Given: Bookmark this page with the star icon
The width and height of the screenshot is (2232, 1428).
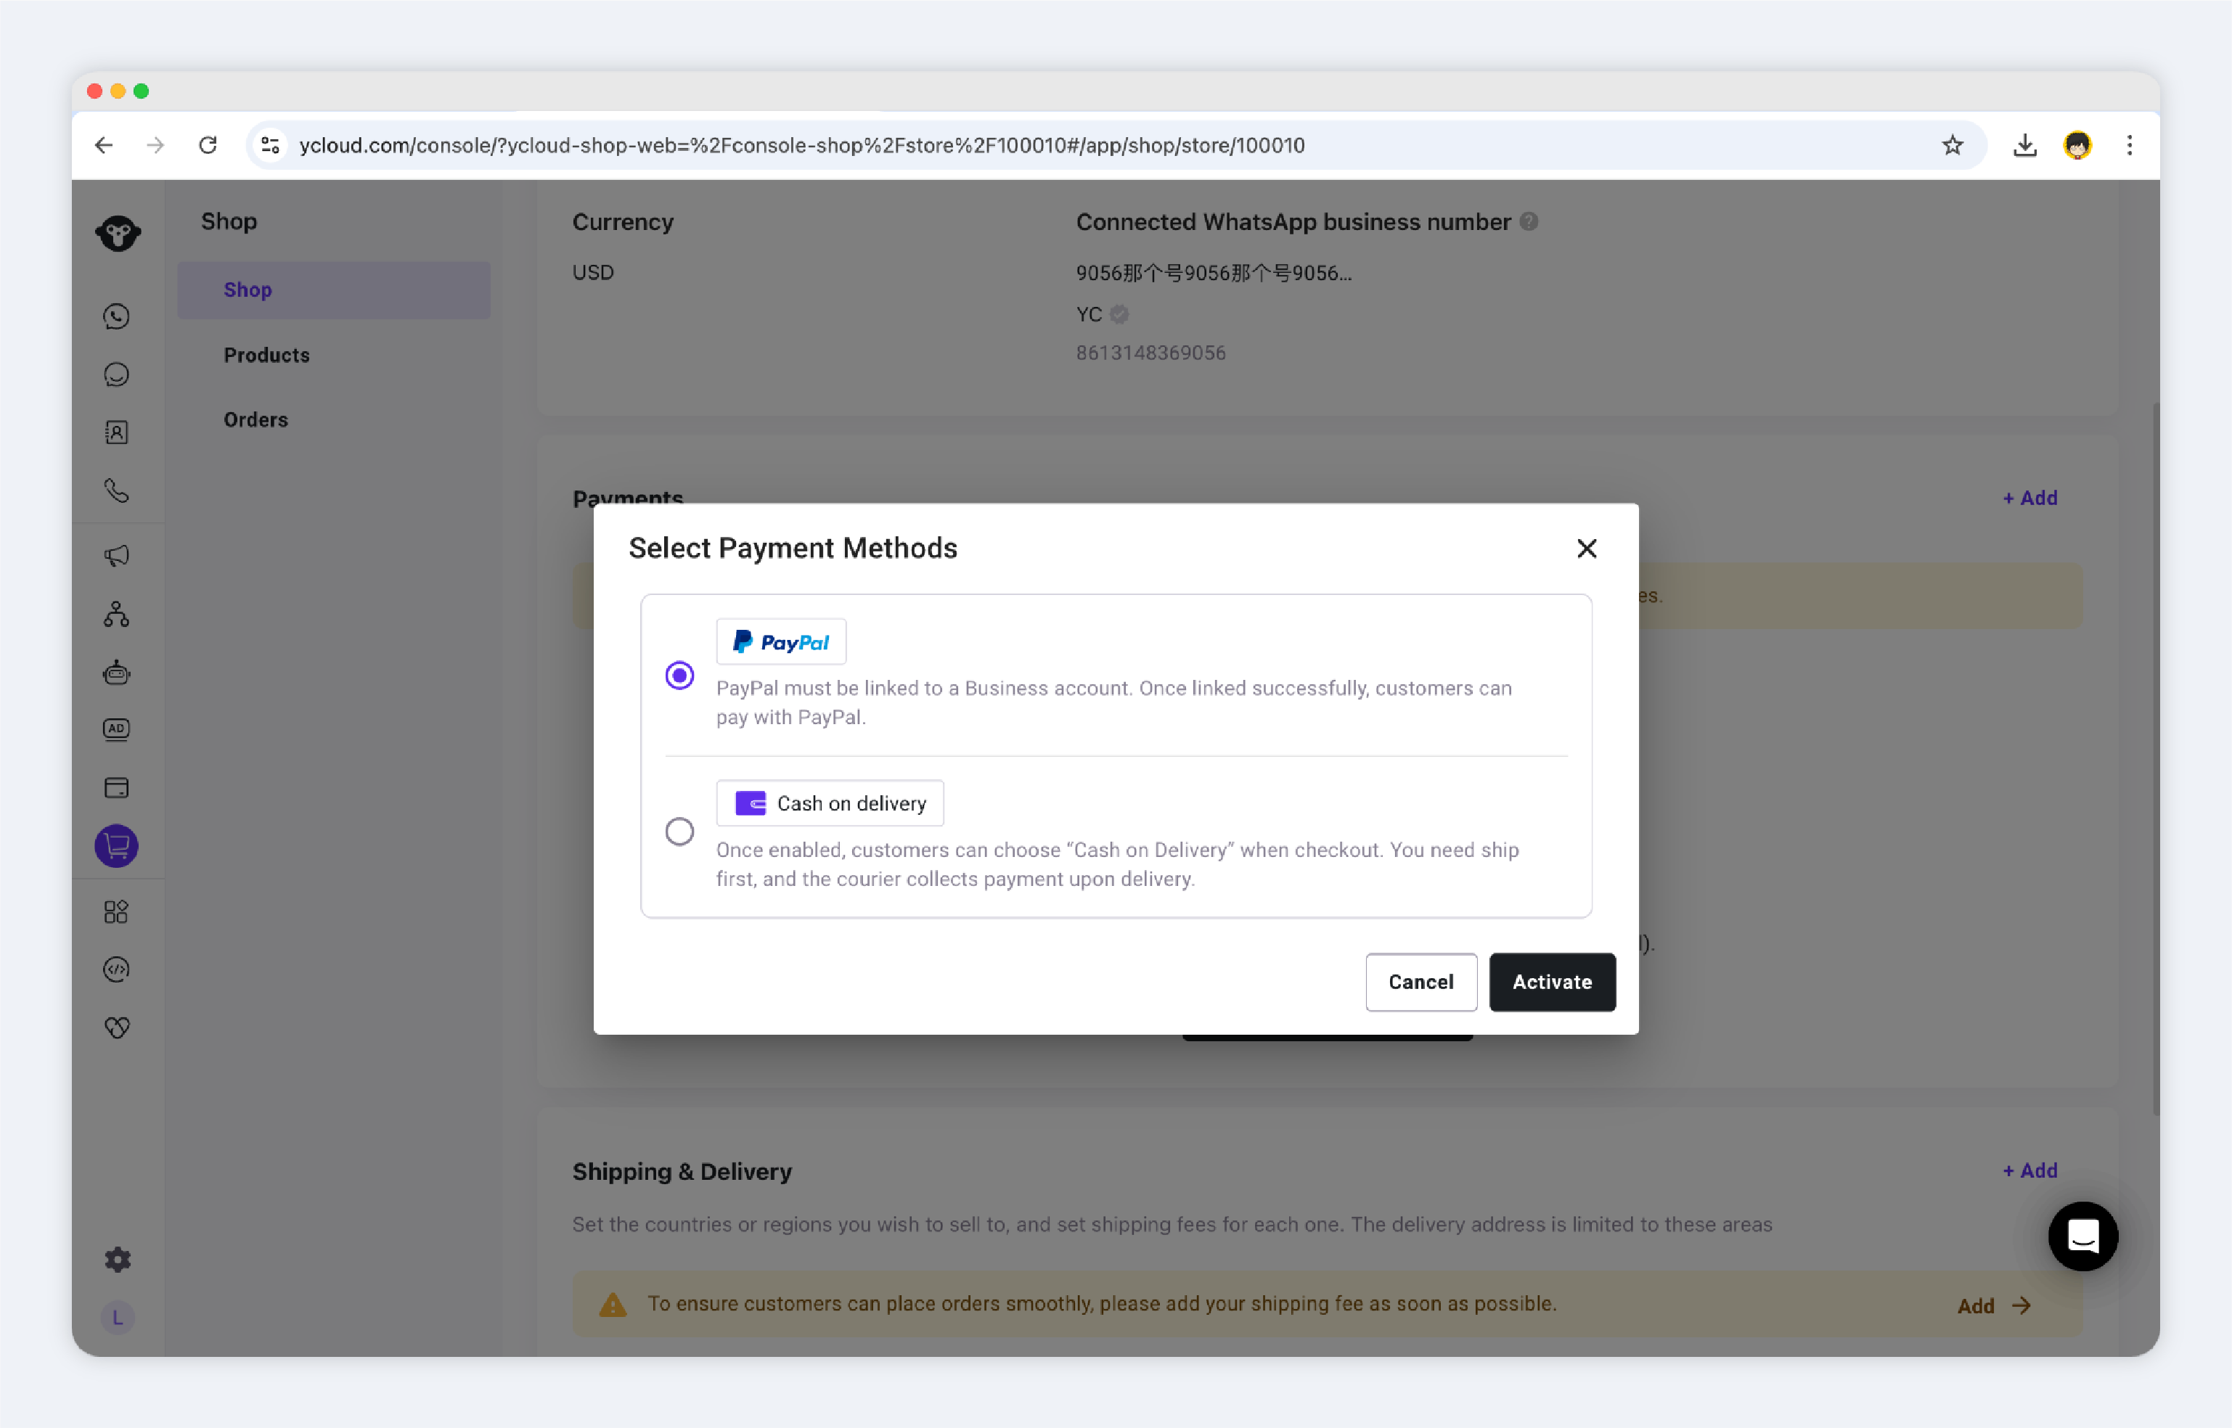Looking at the screenshot, I should [x=1952, y=146].
